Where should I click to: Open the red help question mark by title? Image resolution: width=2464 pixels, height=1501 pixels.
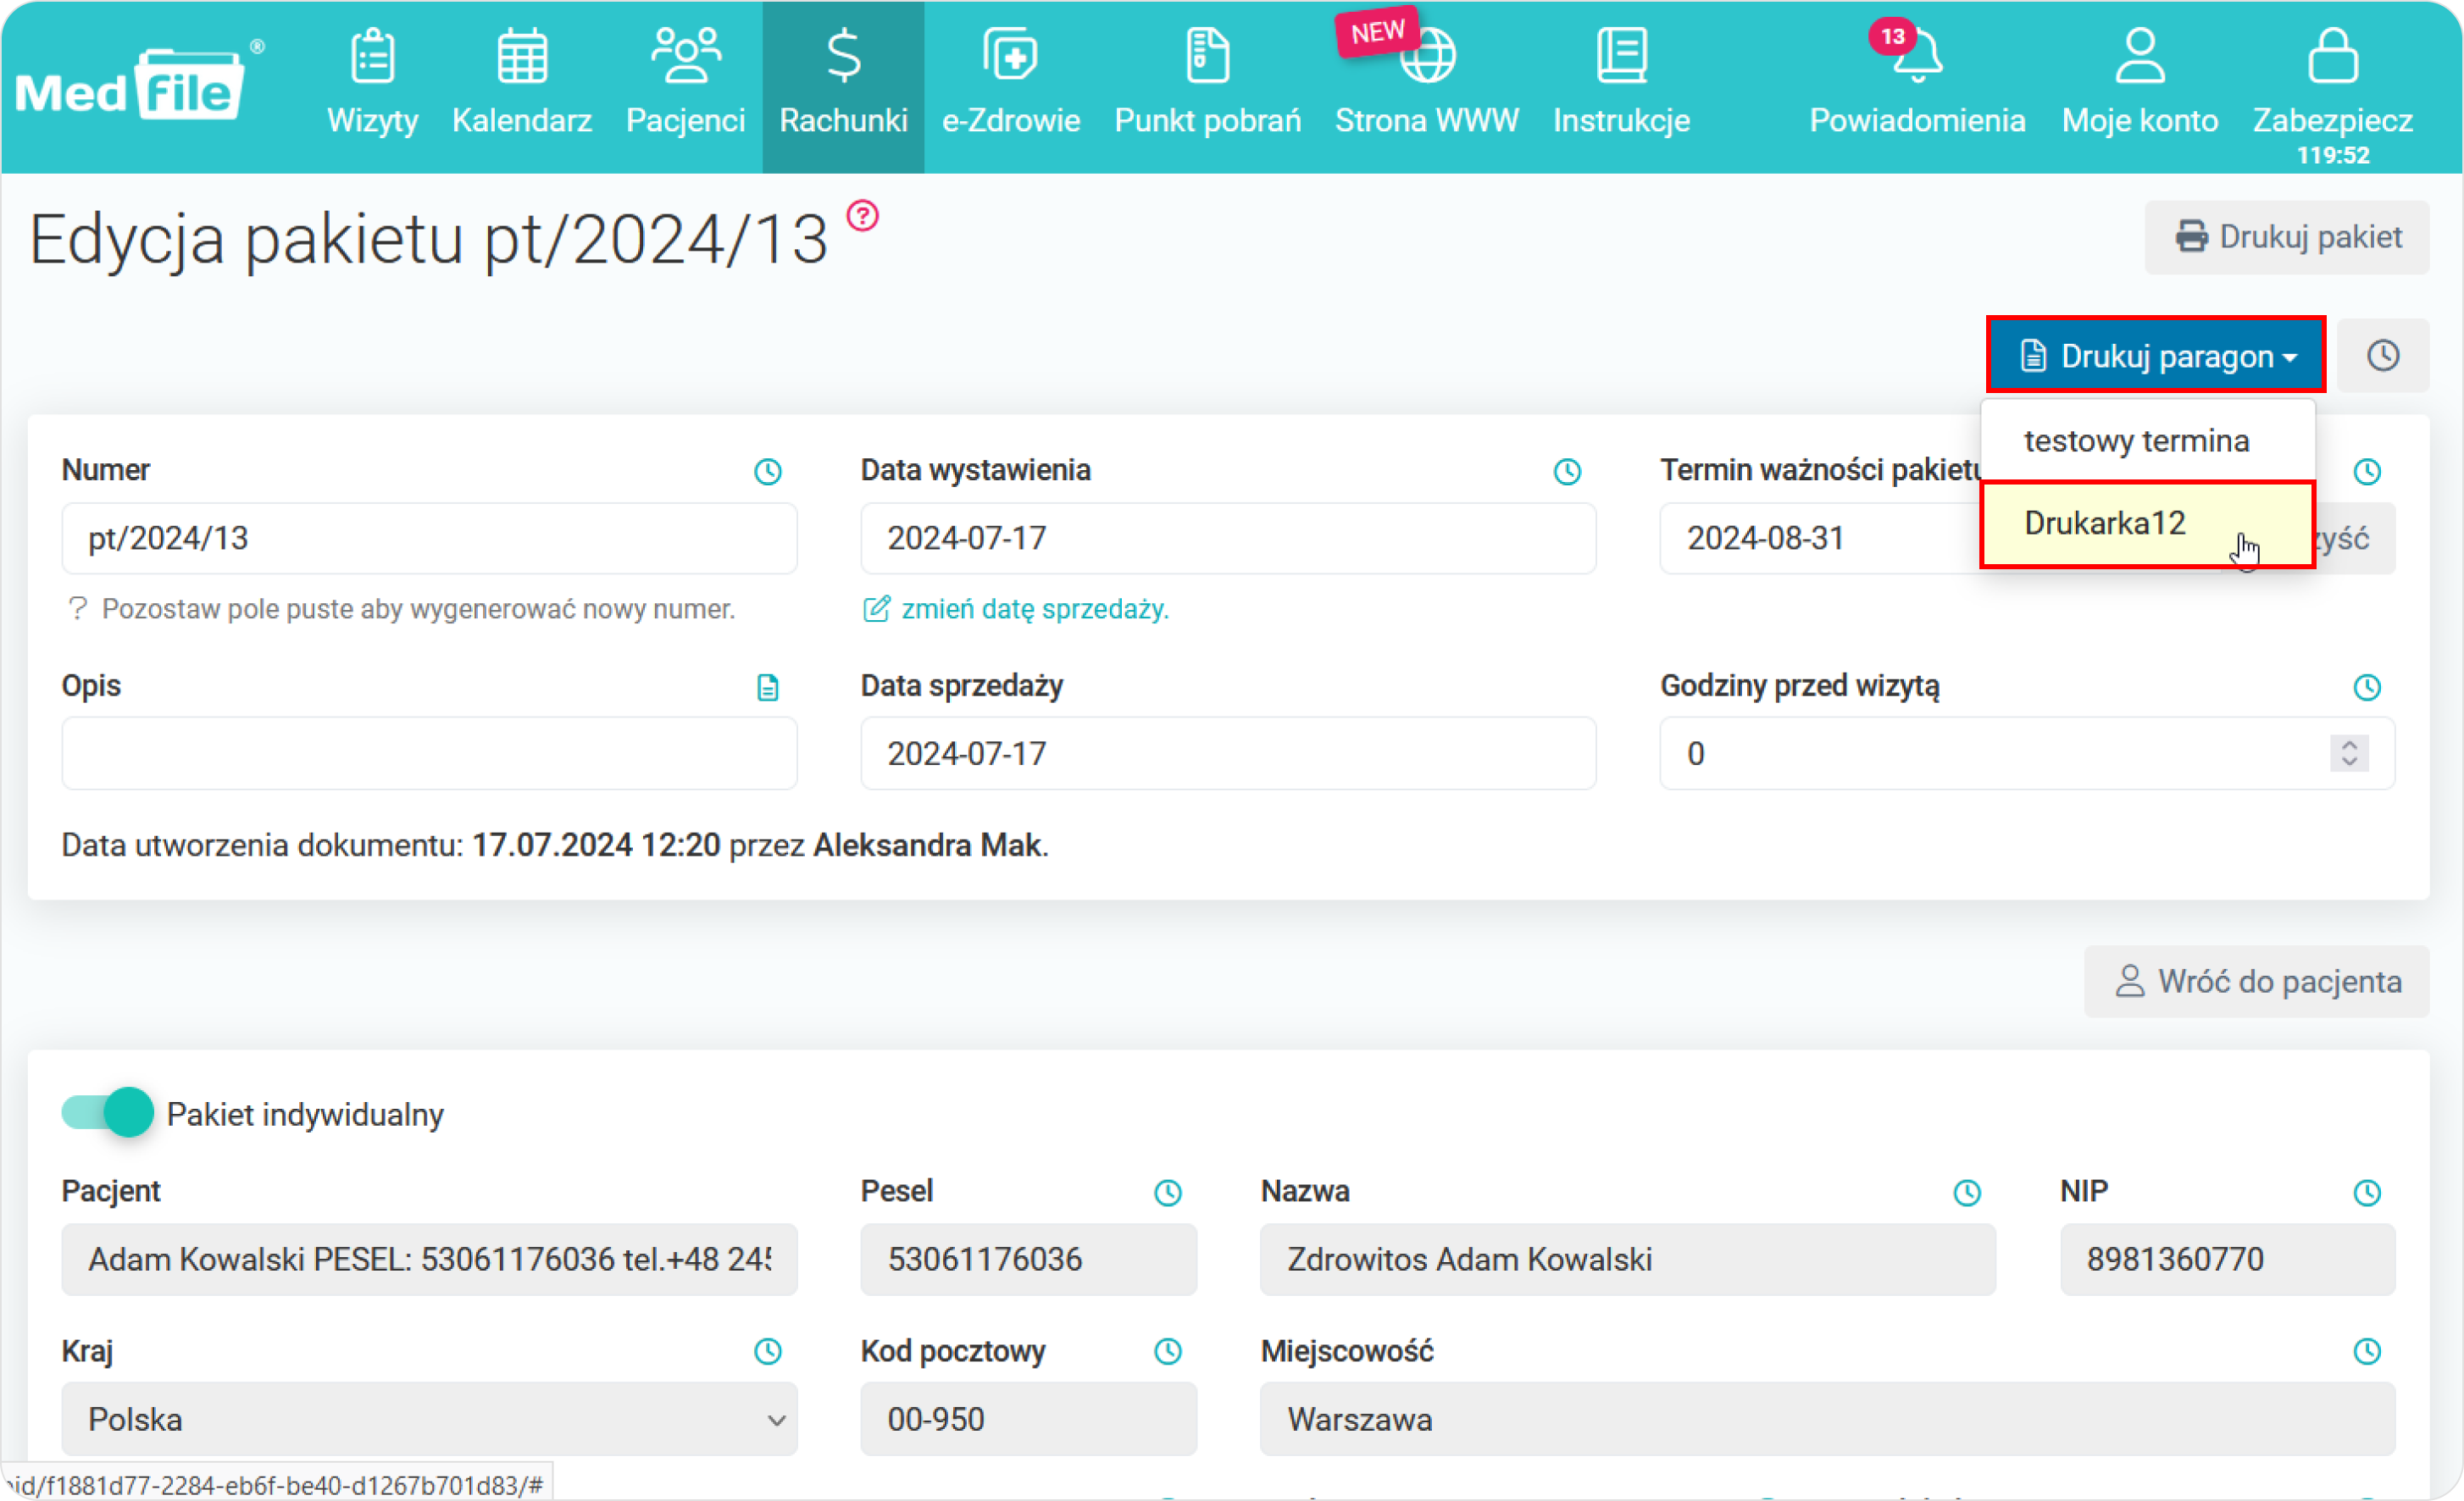[x=862, y=215]
